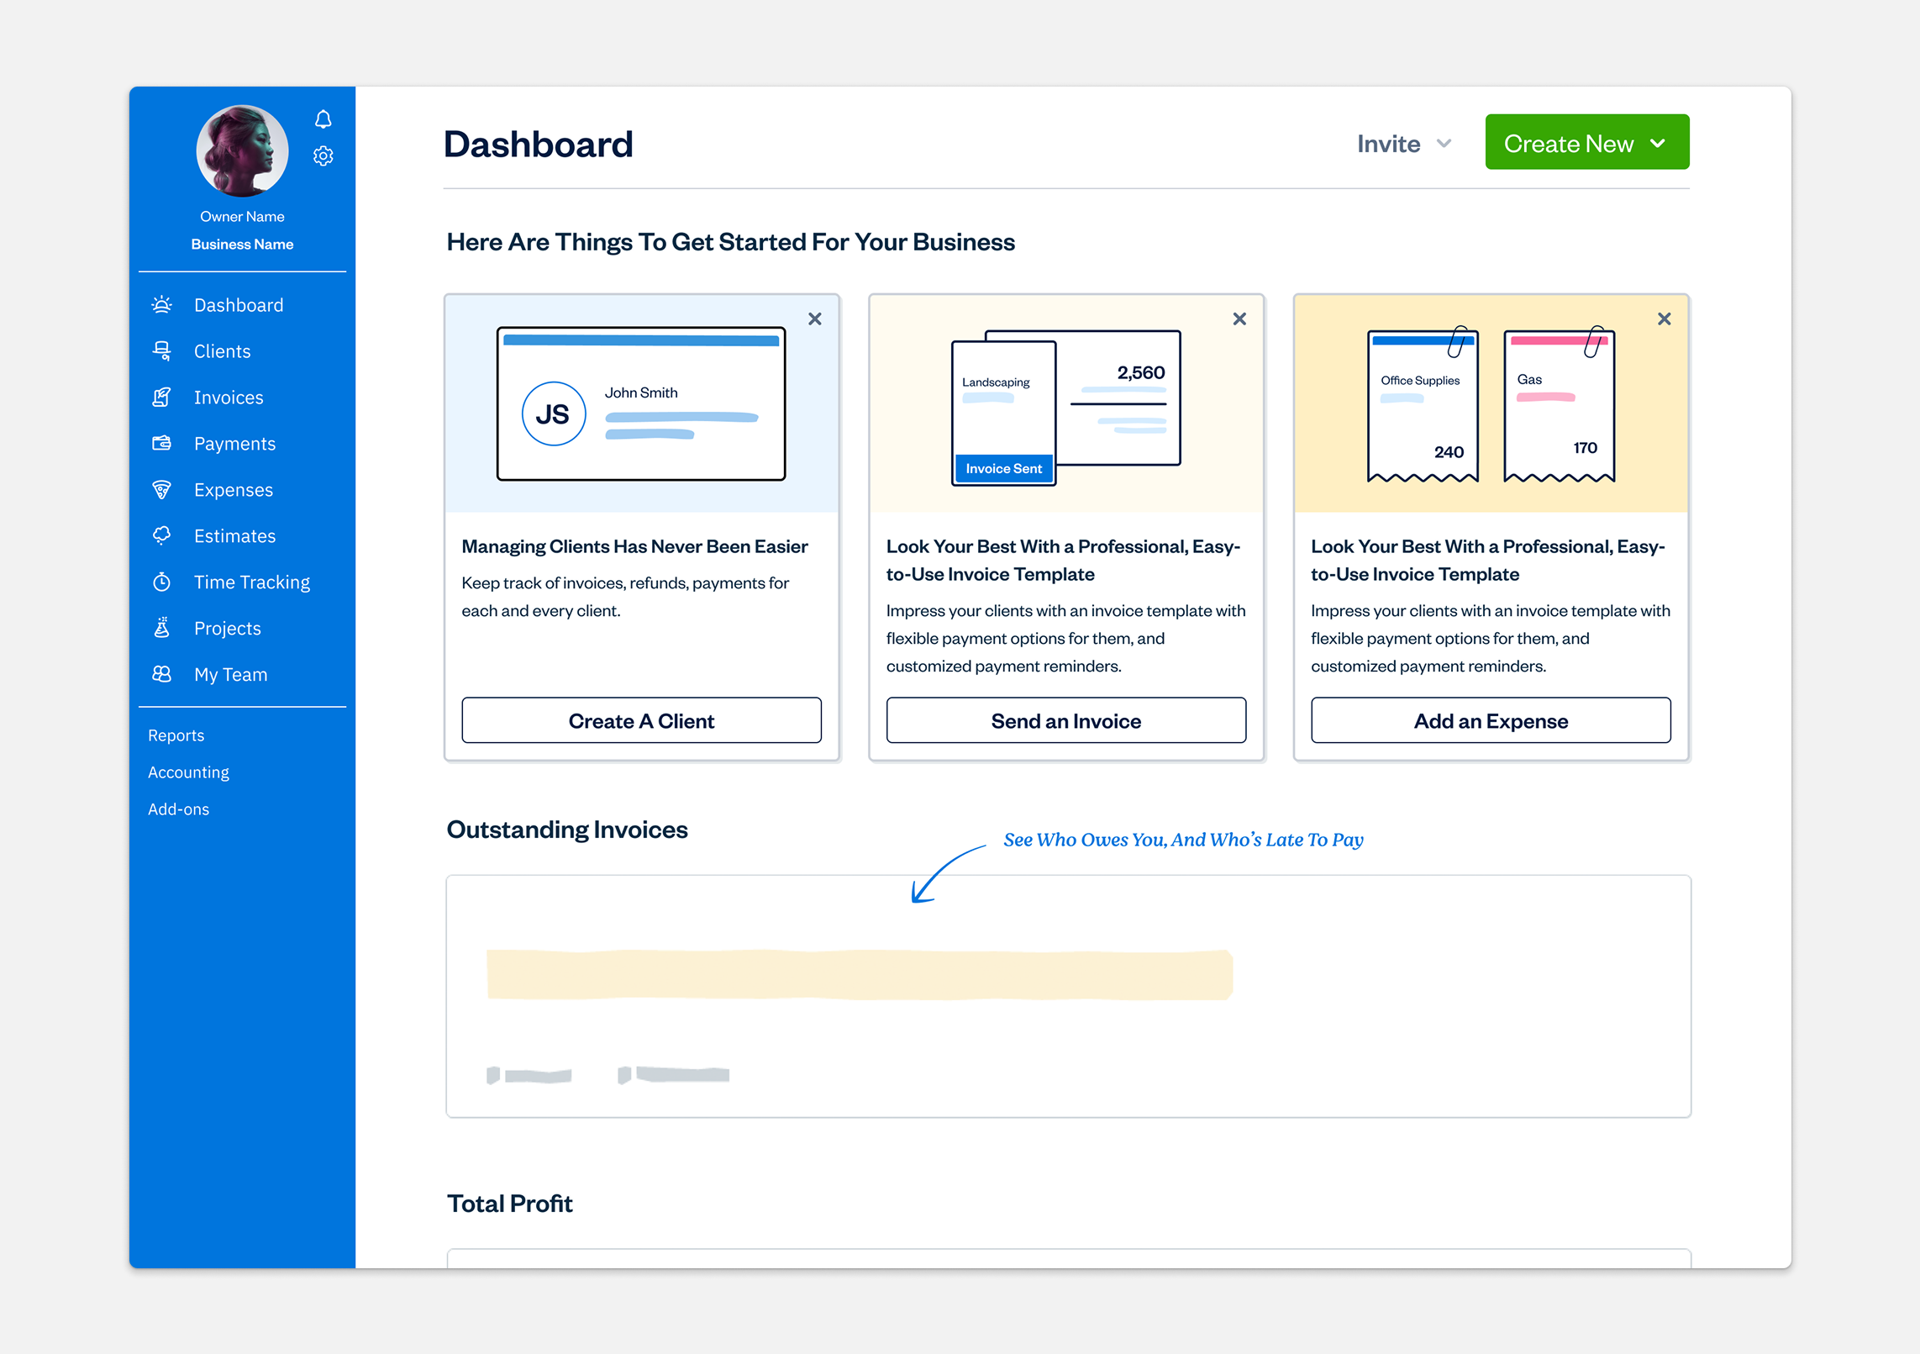Click the Payments wallet icon
This screenshot has width=1920, height=1354.
point(162,443)
